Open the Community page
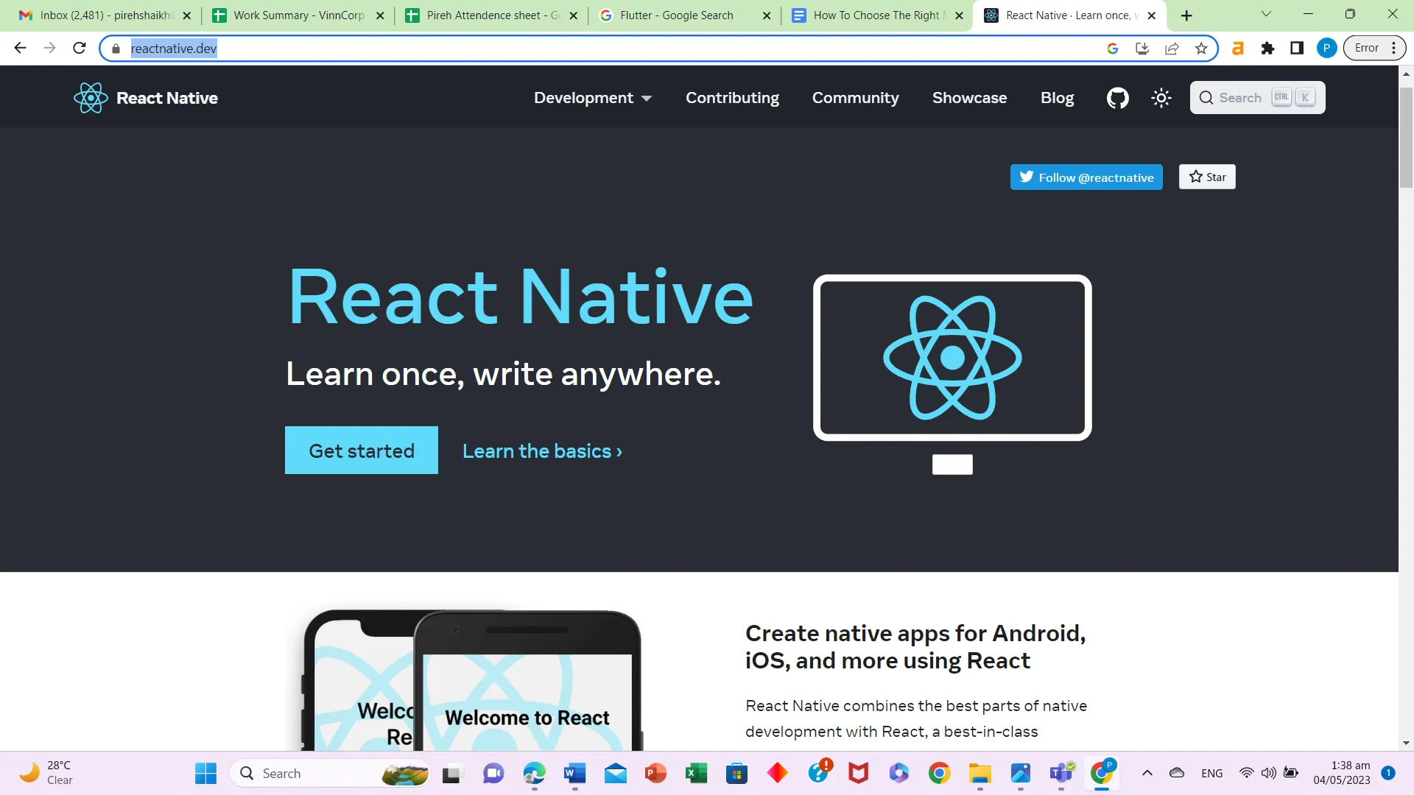Image resolution: width=1414 pixels, height=795 pixels. [x=855, y=98]
